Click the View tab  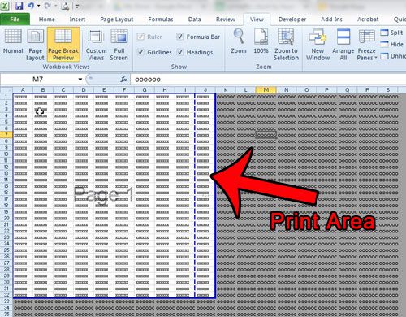pyautogui.click(x=257, y=20)
